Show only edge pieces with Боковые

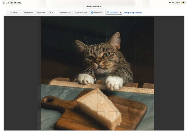tap(28, 13)
